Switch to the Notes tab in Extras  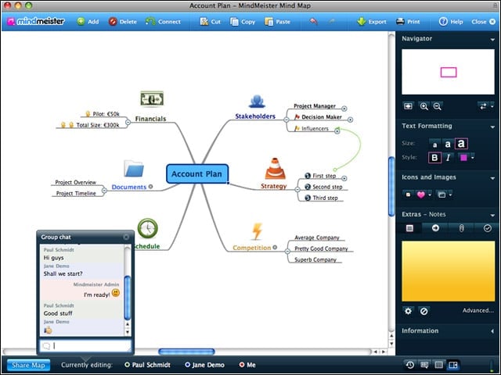point(409,228)
